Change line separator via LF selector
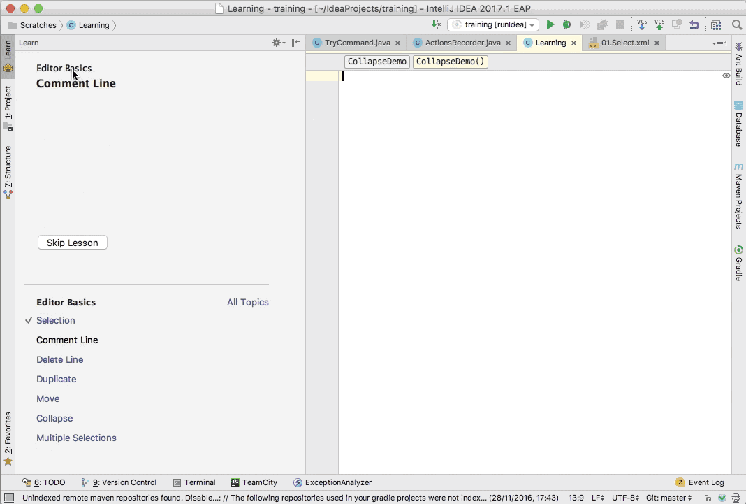Viewport: 746px width, 504px height. [597, 498]
